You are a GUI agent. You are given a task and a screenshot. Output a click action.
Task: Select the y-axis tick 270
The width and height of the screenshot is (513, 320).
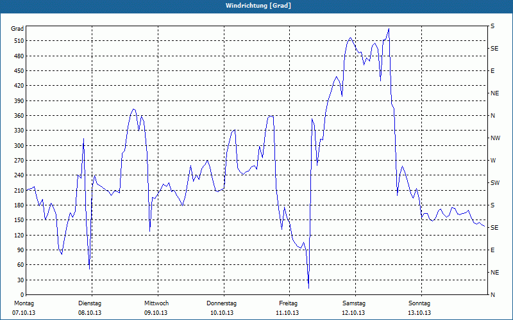[x=19, y=161]
